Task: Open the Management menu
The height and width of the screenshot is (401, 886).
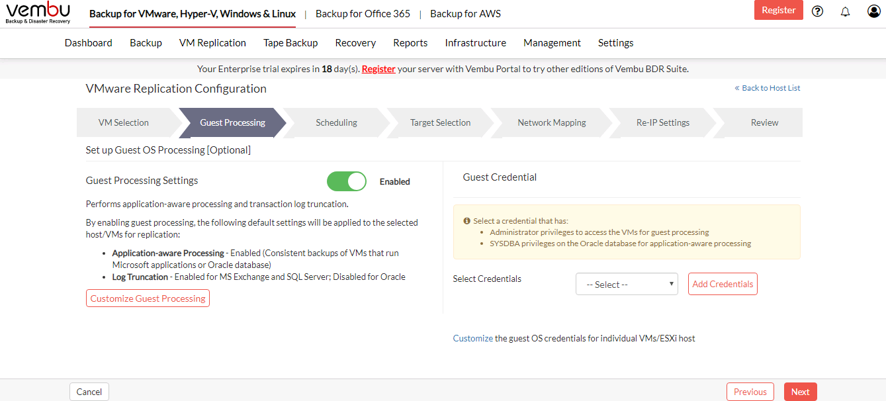Action: click(552, 43)
